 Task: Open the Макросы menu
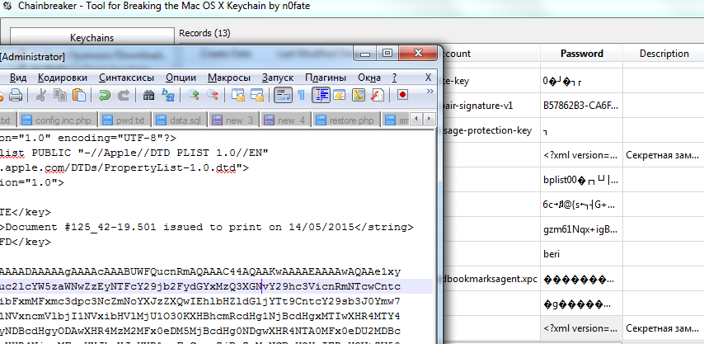tap(229, 78)
